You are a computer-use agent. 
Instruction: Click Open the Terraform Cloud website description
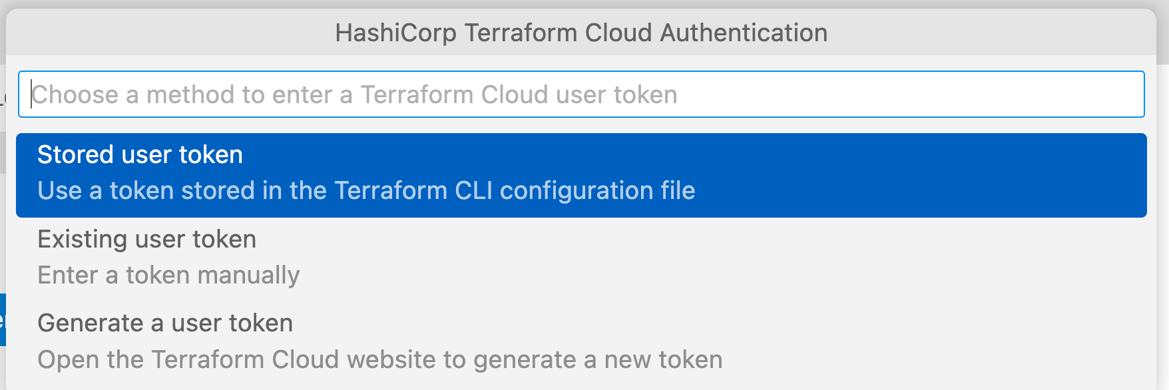click(x=379, y=359)
